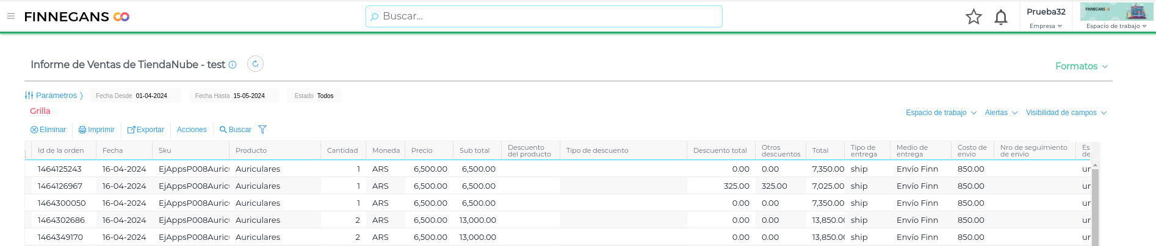Click the grid's vertical scrollbar

click(1095, 207)
